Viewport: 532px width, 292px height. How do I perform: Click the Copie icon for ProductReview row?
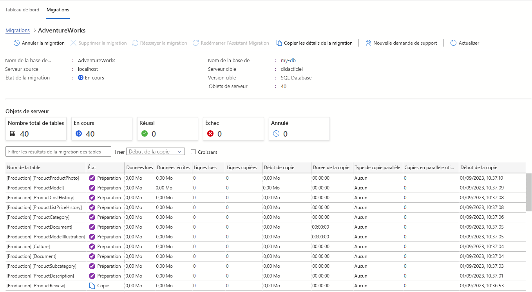pyautogui.click(x=92, y=286)
